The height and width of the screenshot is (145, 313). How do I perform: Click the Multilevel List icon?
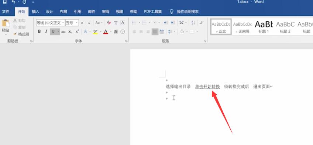click(x=155, y=23)
